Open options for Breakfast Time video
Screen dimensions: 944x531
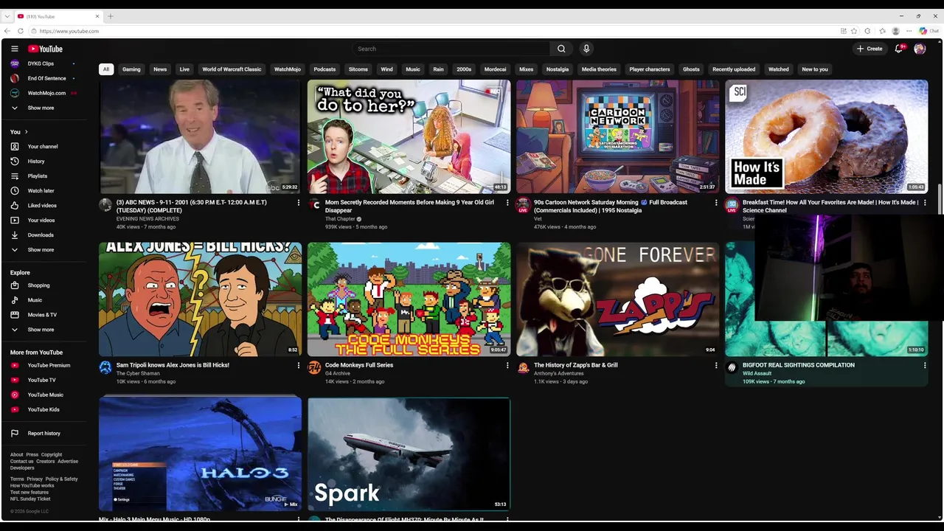coord(925,202)
